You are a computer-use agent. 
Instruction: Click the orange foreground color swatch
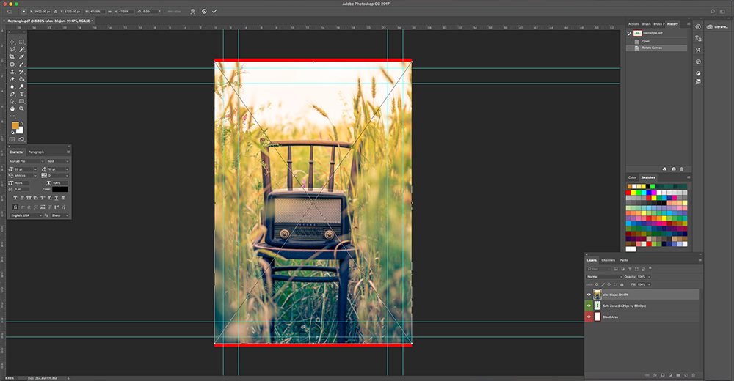click(15, 125)
